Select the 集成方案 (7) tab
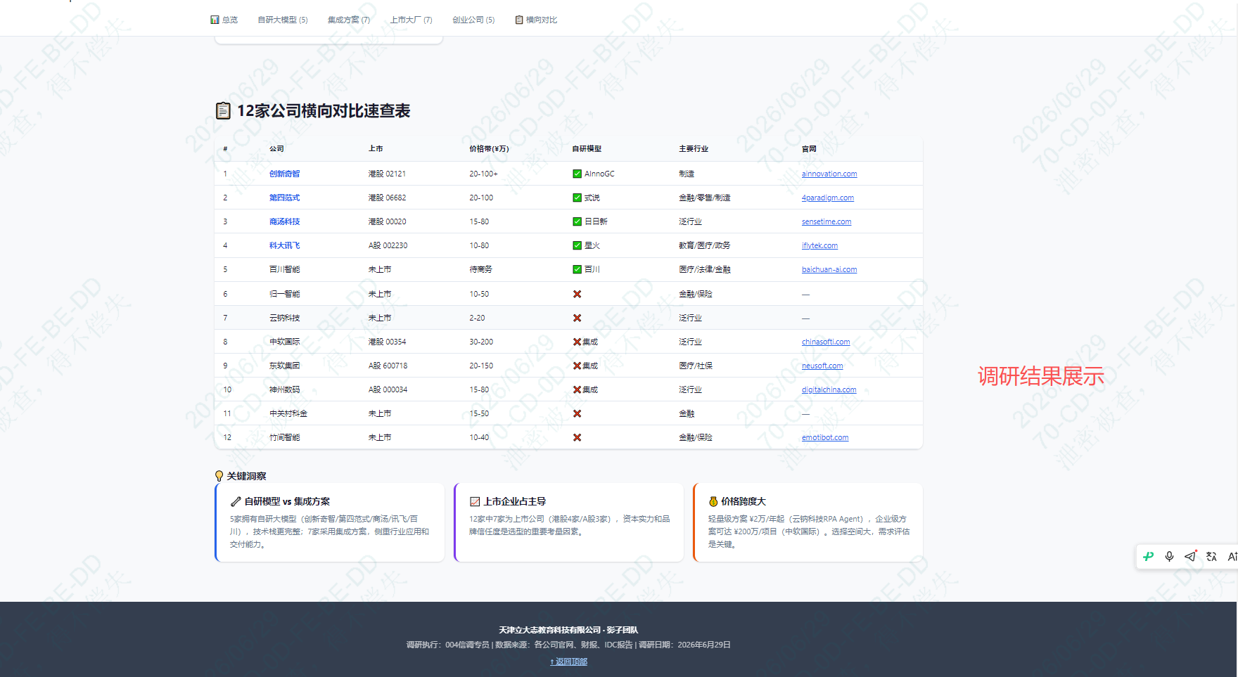The image size is (1238, 677). 349,20
